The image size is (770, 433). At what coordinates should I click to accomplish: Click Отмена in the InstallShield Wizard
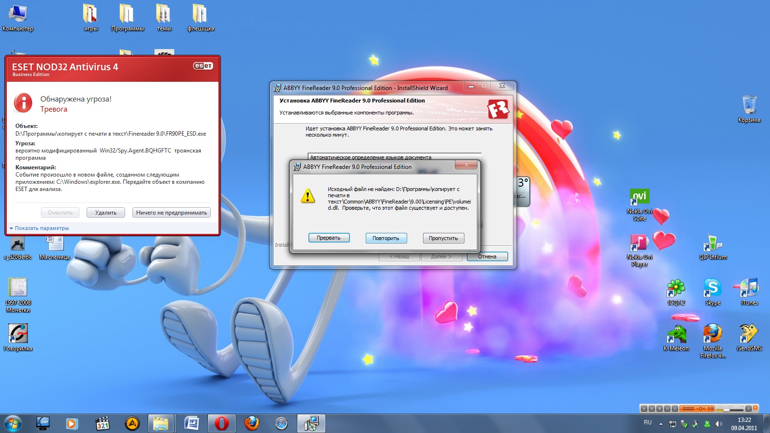pos(487,256)
